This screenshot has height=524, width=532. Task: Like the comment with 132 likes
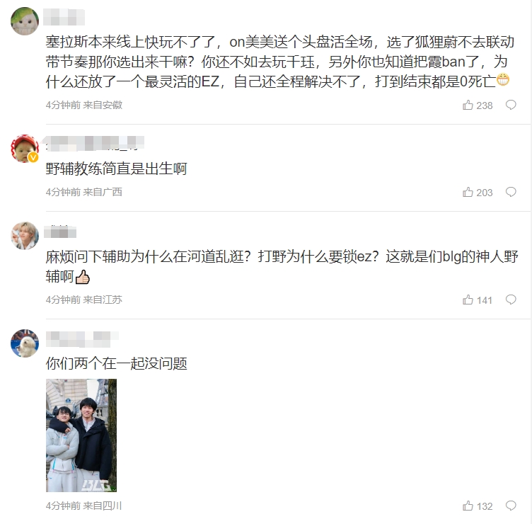468,506
